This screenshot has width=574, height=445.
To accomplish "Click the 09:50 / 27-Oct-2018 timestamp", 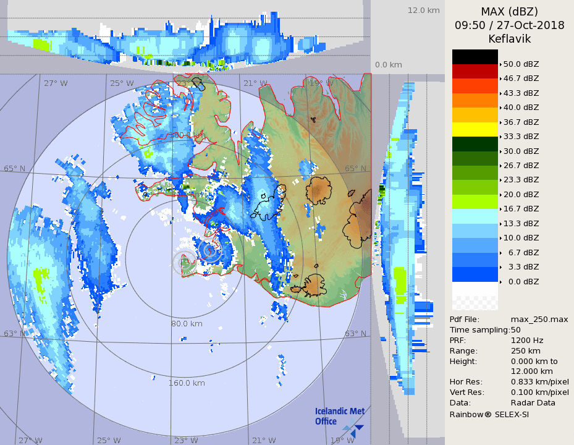I will (x=509, y=25).
